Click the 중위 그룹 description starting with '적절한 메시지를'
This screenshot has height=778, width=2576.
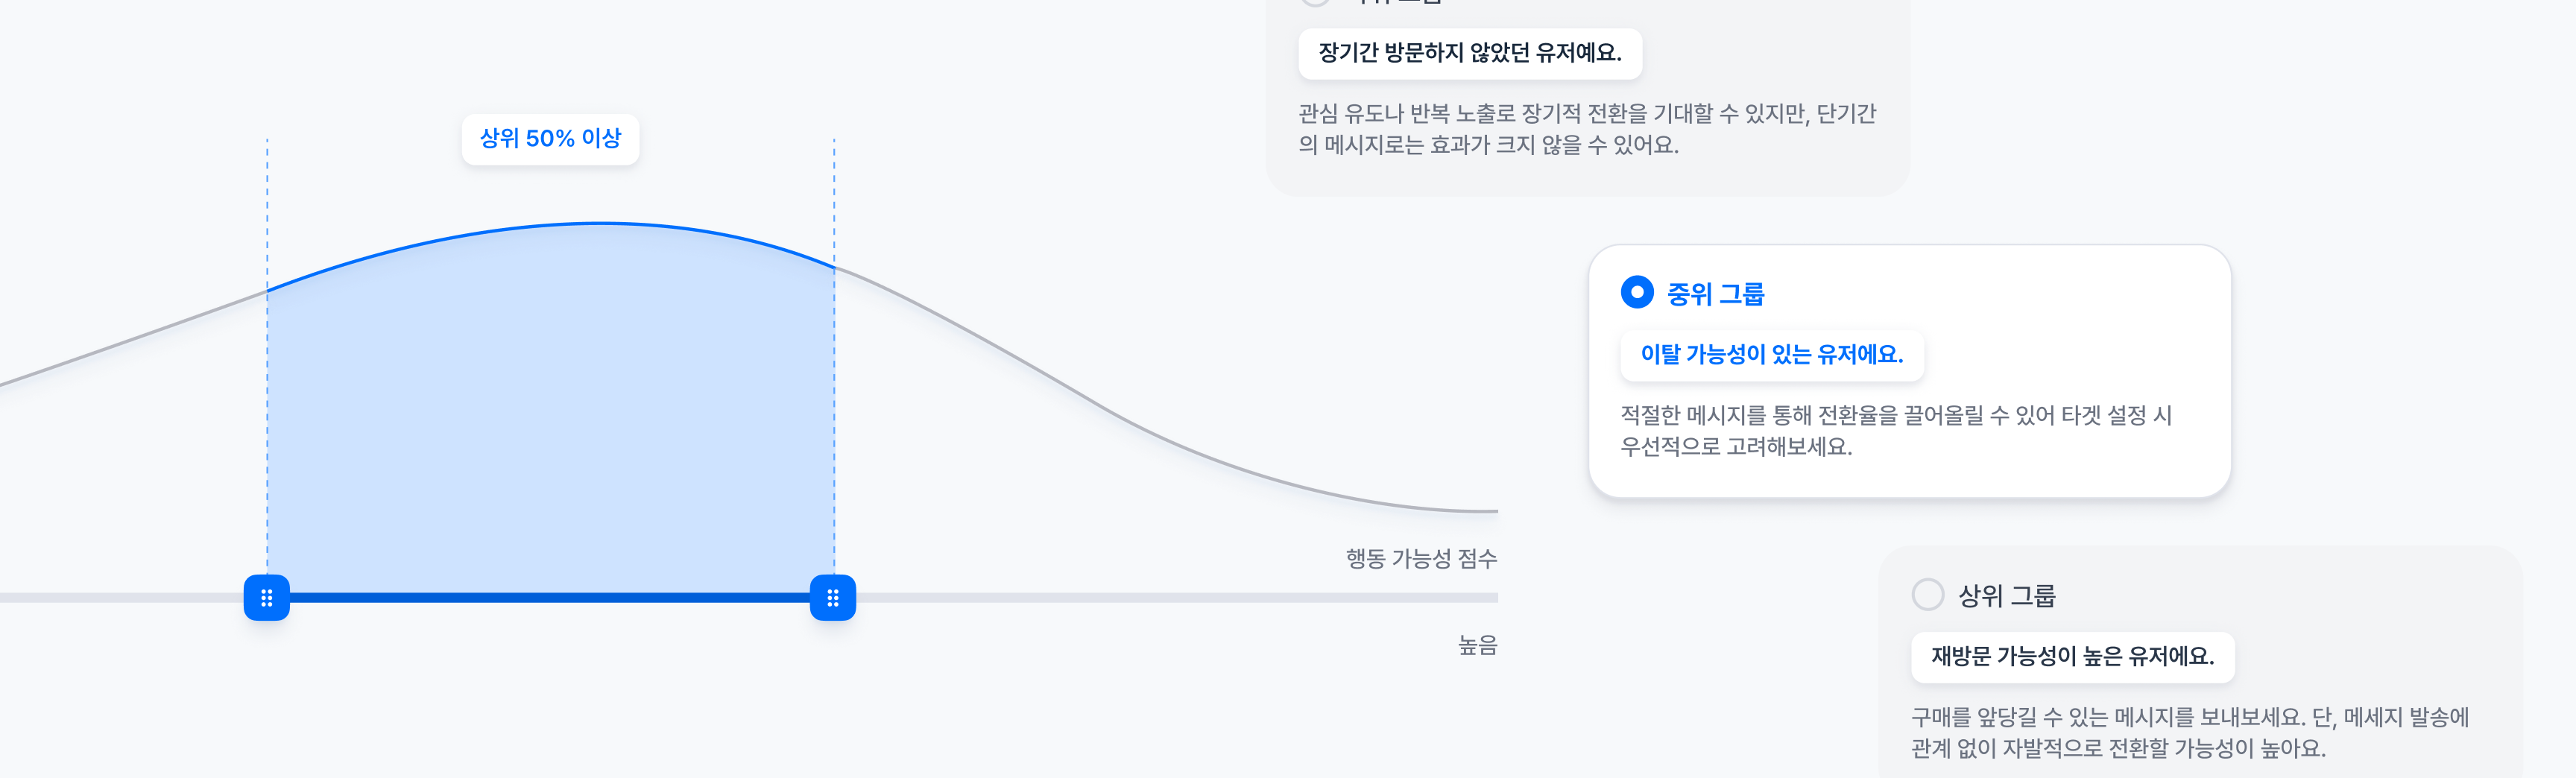point(1895,431)
